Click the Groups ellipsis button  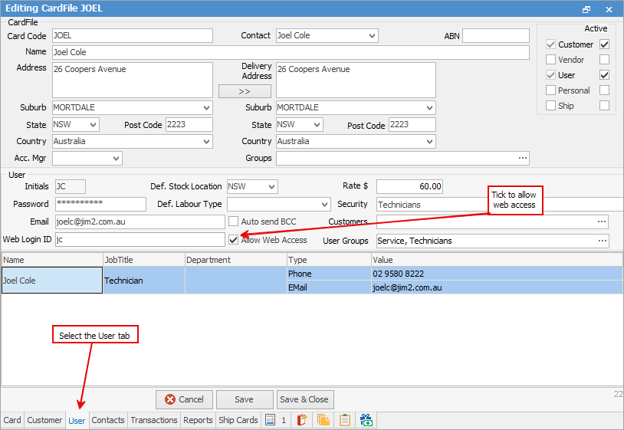pyautogui.click(x=523, y=159)
